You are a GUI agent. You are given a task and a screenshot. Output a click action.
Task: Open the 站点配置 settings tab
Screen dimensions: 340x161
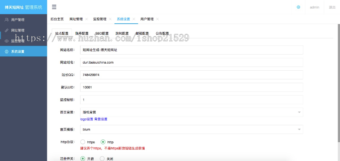[x=62, y=33]
